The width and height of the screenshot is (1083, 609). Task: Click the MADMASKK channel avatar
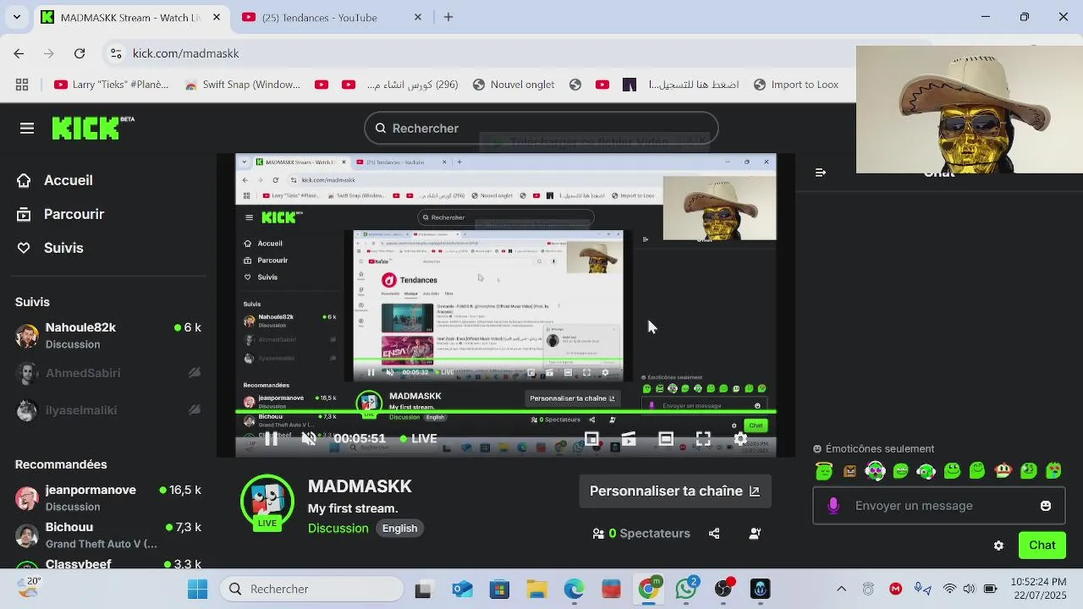(267, 502)
